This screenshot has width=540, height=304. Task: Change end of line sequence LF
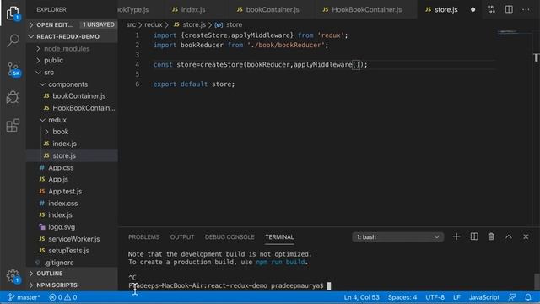456,297
